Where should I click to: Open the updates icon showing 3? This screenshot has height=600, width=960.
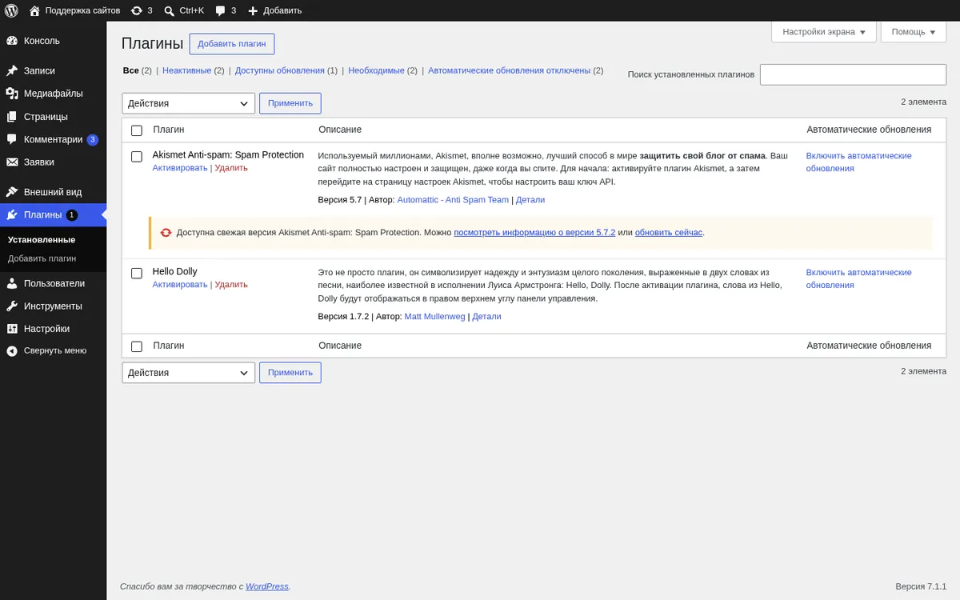(x=136, y=10)
